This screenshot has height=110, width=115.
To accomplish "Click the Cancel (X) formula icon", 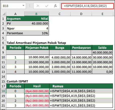I will [38, 6].
